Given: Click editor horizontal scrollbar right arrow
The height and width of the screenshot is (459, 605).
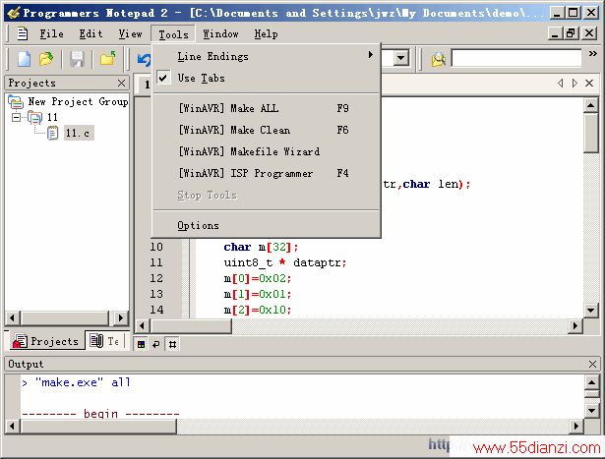Looking at the screenshot, I should [x=575, y=326].
